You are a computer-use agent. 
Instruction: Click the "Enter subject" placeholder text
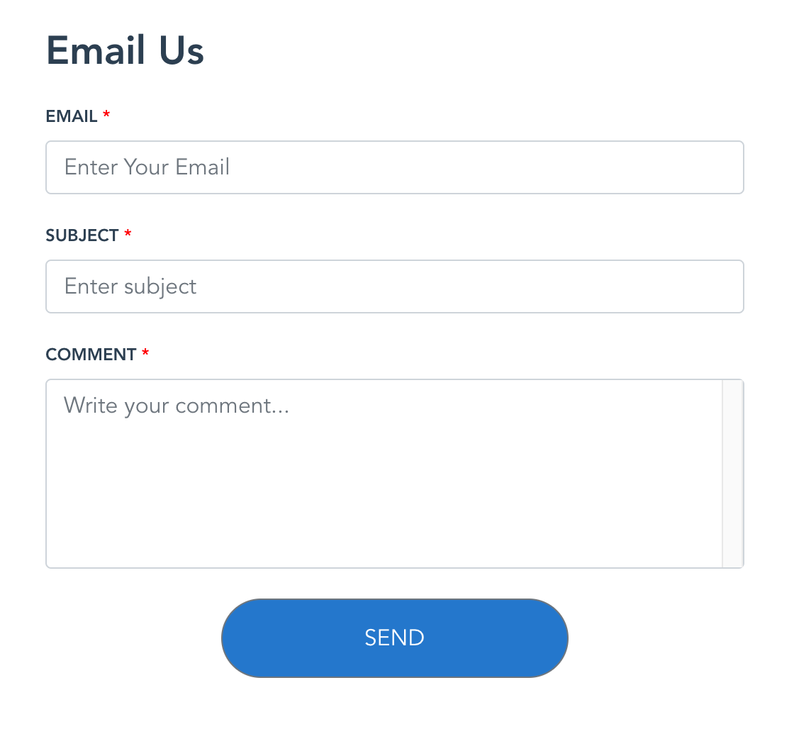tap(130, 286)
